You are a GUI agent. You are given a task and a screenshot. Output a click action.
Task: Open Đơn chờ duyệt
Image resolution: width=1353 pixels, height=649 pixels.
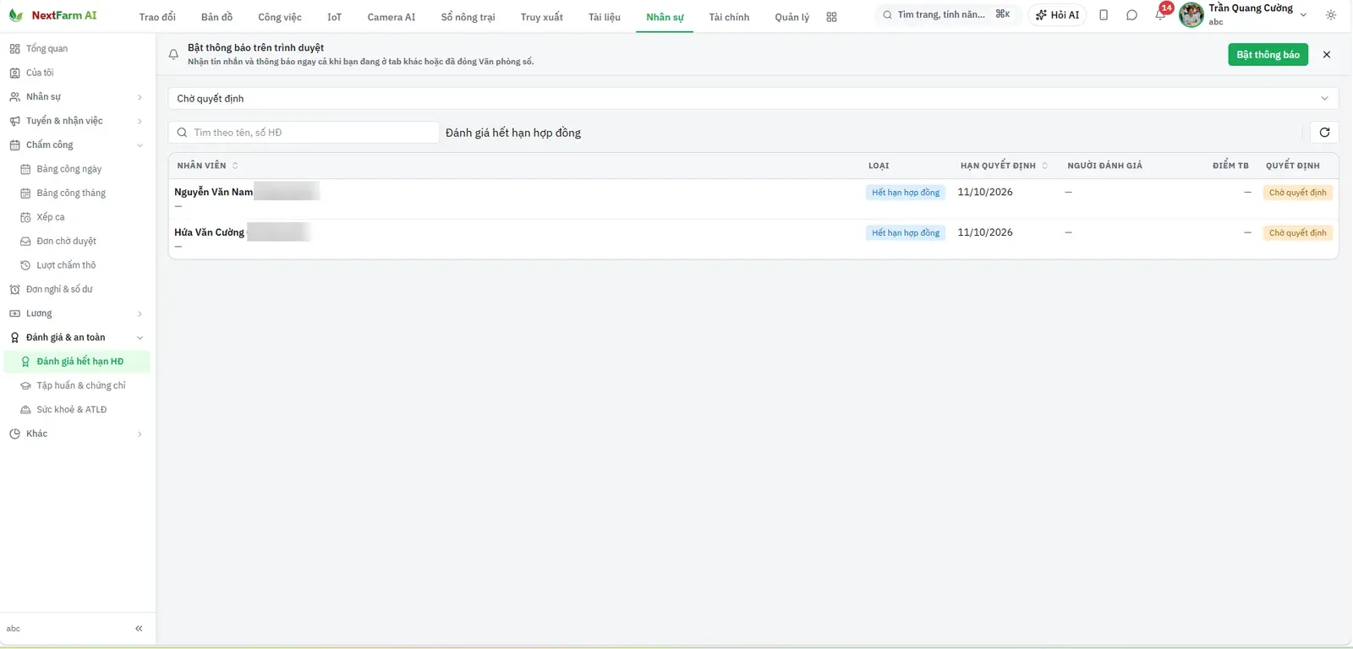tap(78, 242)
